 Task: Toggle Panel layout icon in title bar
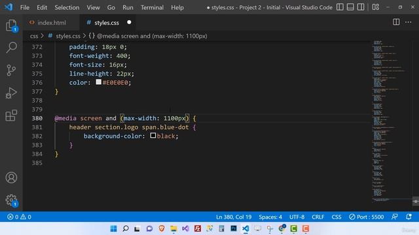point(350,7)
